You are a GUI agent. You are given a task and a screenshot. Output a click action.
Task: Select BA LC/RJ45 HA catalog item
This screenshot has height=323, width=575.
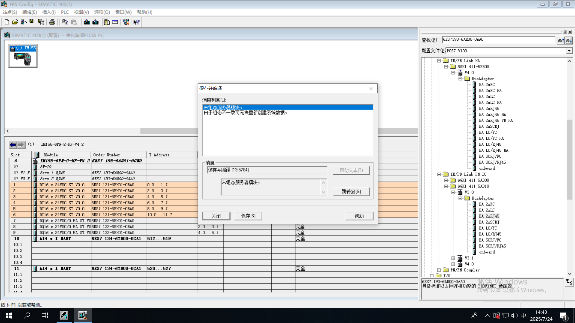pos(494,150)
